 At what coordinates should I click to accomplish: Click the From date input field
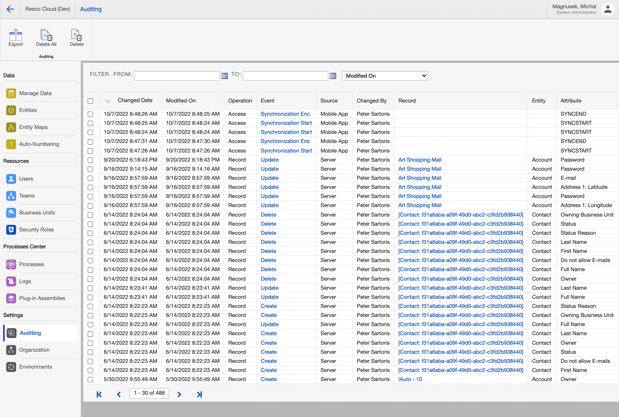coord(177,76)
